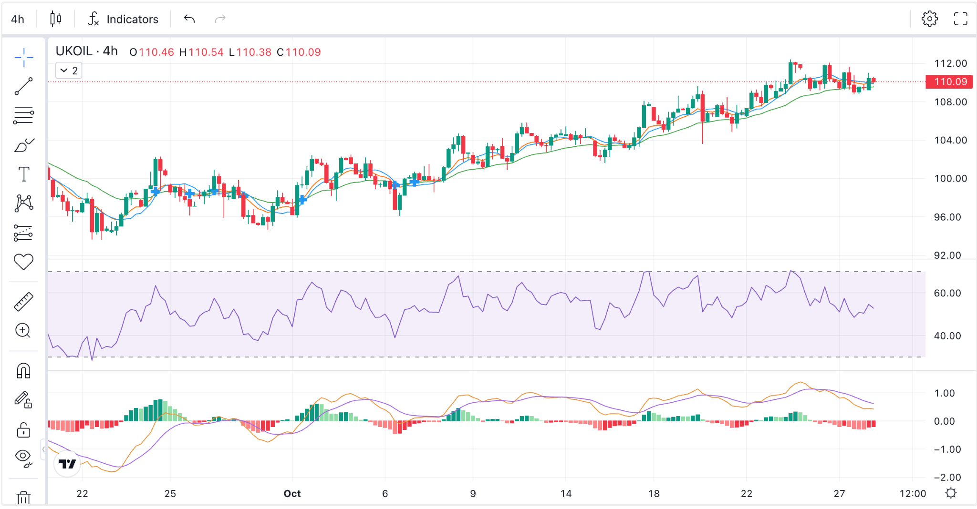This screenshot has width=977, height=509.
Task: Click the 12:00 label on the time axis
Action: click(913, 494)
